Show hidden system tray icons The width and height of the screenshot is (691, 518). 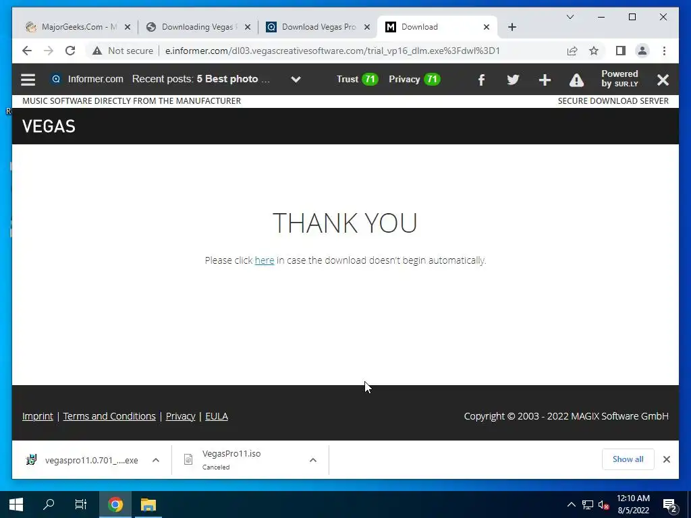point(571,505)
